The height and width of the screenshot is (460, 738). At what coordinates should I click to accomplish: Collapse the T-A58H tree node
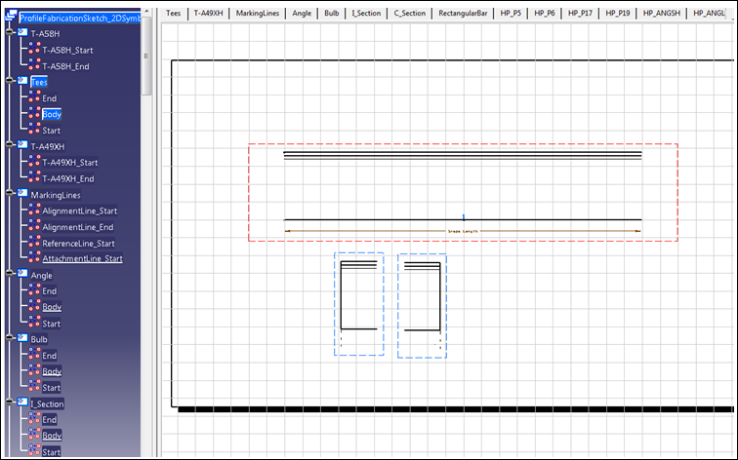[9, 33]
